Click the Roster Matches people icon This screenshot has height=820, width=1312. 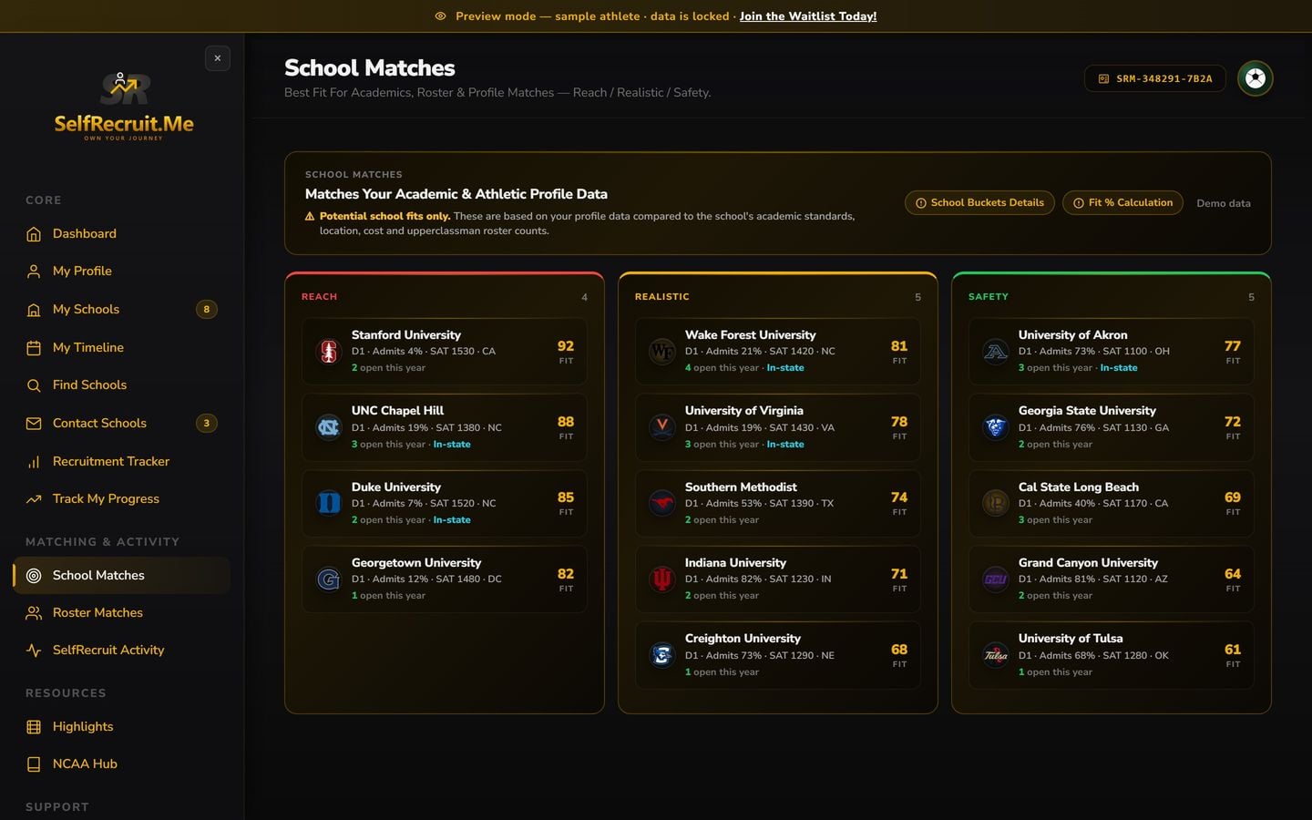[x=34, y=613]
